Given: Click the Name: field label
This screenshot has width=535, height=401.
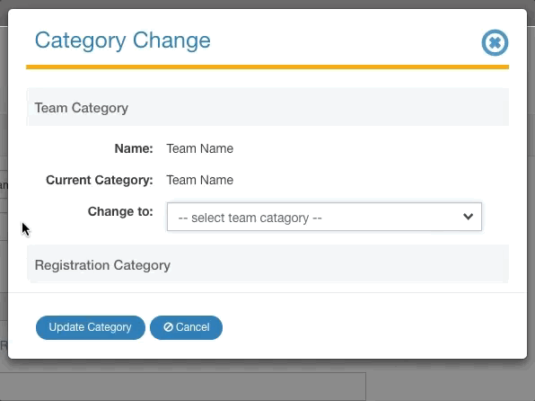Looking at the screenshot, I should click(x=134, y=148).
